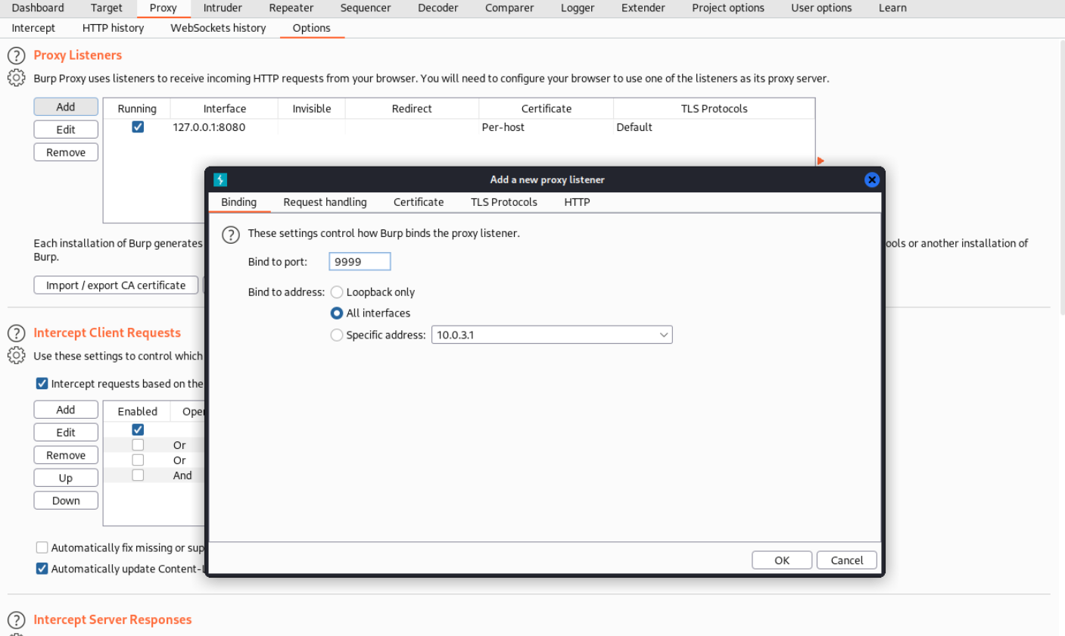The width and height of the screenshot is (1065, 636).
Task: Click Add button under Proxy Listeners
Action: (66, 107)
